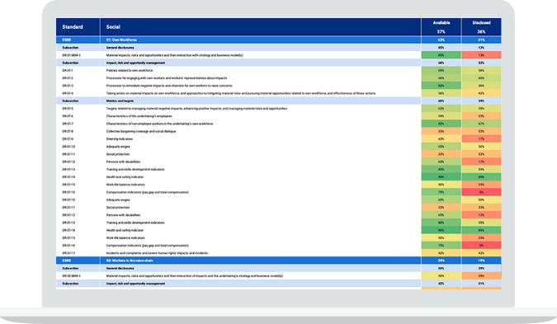Click the overall Disclosed 36% total
Viewport: 557px width, 324px height.
point(481,31)
